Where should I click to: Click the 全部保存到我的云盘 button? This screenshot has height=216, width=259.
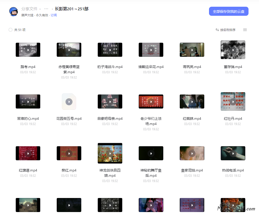pos(229,11)
